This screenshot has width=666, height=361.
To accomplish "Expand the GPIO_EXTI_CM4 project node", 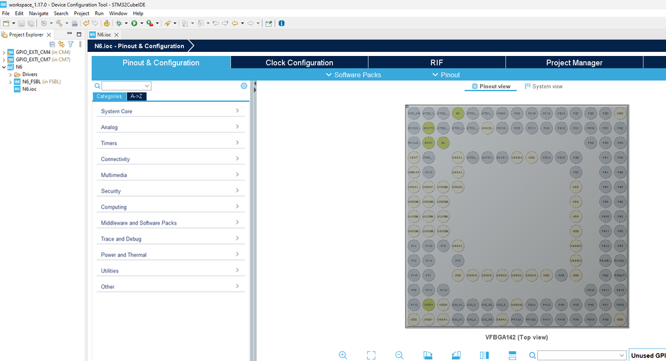I will point(4,52).
